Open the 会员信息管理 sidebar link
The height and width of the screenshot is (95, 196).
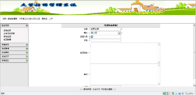click(x=9, y=33)
